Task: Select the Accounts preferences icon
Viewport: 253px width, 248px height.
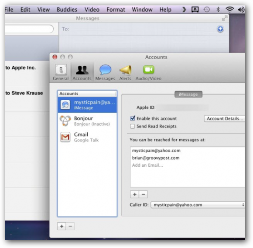Action: (82, 72)
